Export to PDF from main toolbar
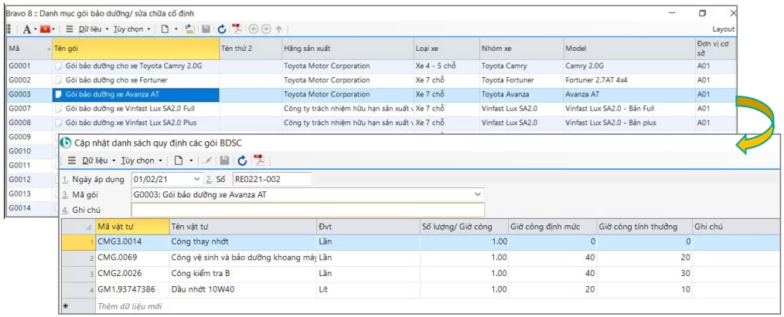Screen dimensions: 784x317 point(237,29)
